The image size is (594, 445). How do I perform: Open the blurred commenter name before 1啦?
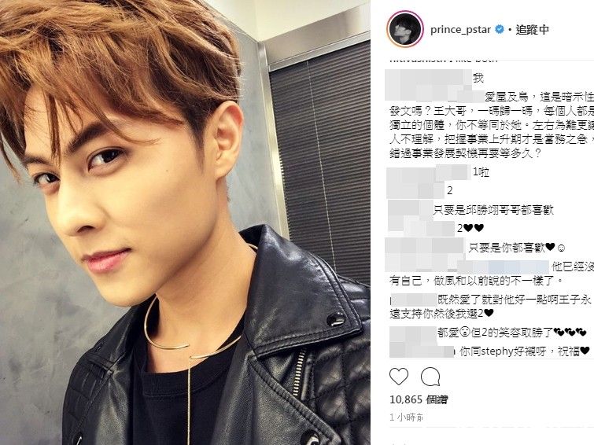(429, 172)
